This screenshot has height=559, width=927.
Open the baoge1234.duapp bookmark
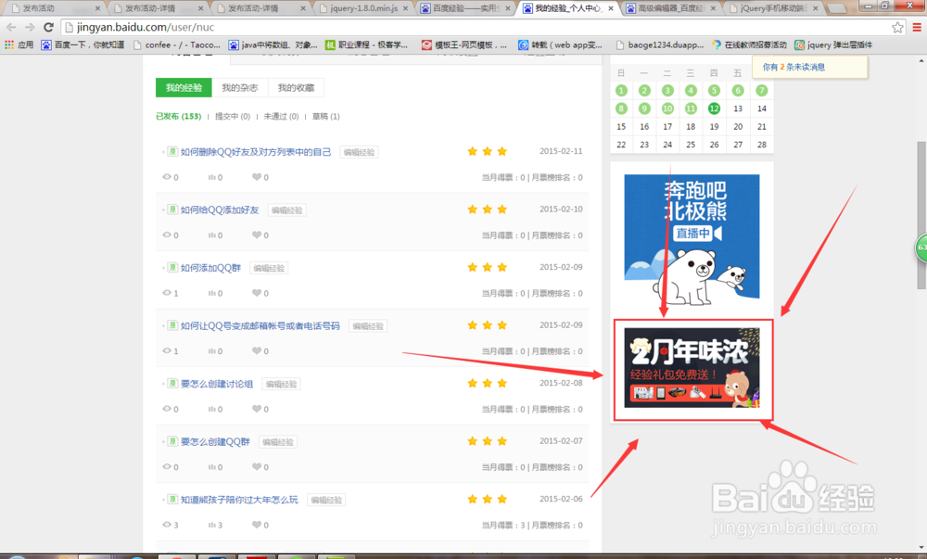pyautogui.click(x=659, y=44)
